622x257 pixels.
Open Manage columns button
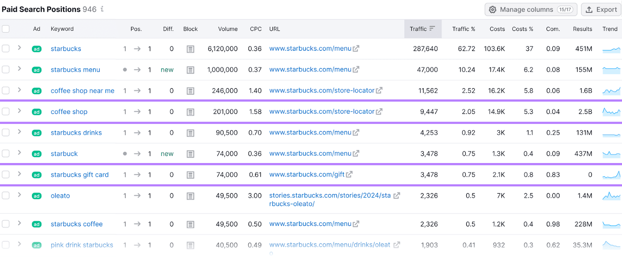click(531, 9)
